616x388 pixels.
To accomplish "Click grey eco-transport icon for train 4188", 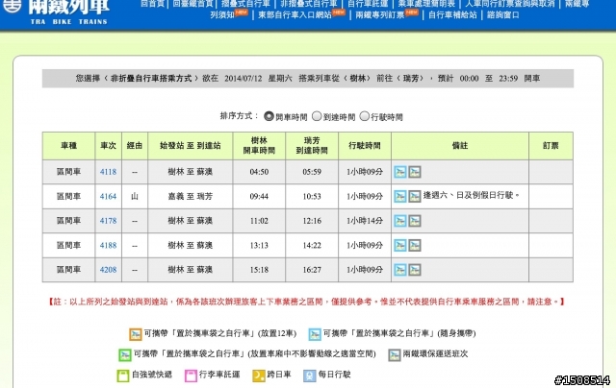I will point(415,245).
